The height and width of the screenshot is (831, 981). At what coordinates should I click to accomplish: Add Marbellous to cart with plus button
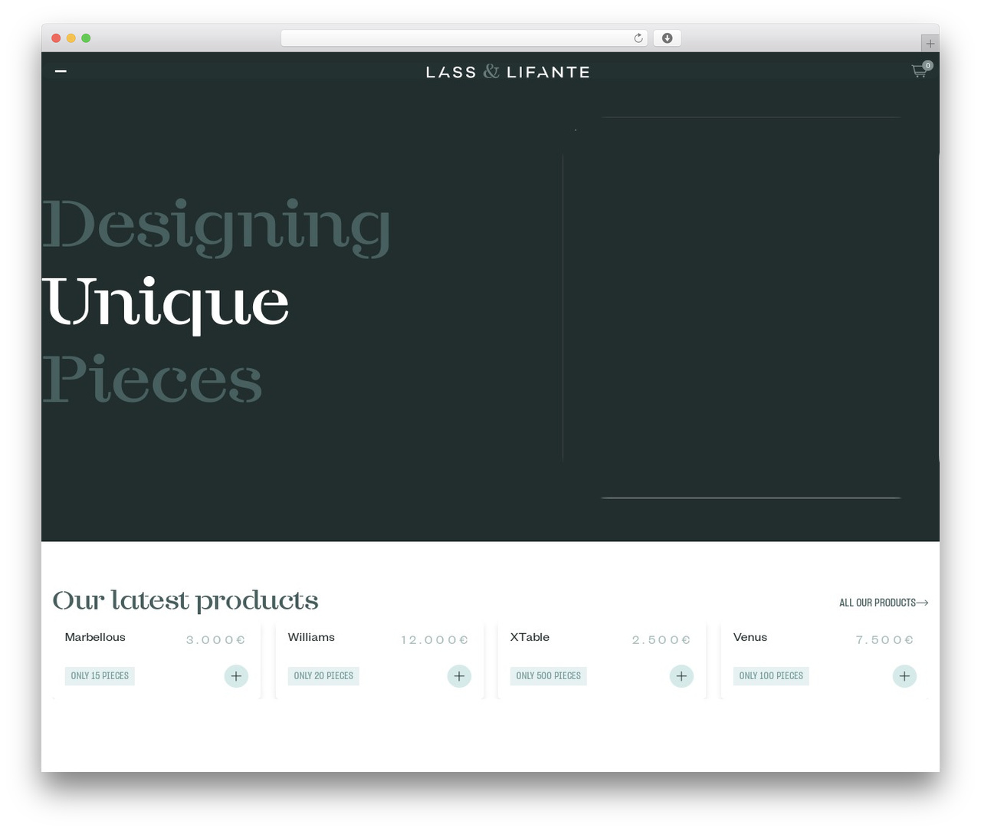pyautogui.click(x=236, y=676)
